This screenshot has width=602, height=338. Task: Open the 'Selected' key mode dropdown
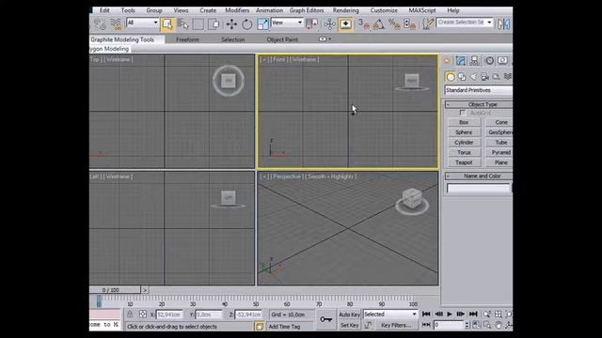(390, 315)
